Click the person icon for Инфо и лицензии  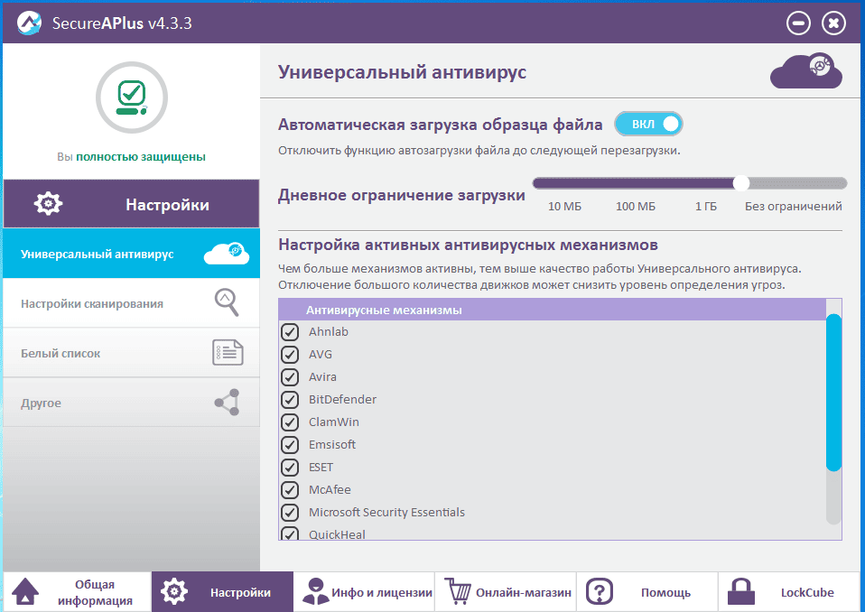[x=315, y=591]
